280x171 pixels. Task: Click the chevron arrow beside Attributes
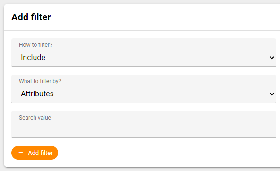[x=272, y=94]
